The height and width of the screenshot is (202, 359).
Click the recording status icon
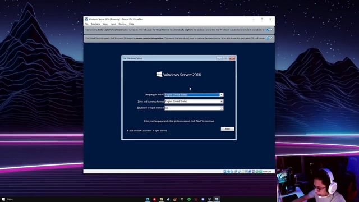(x=250, y=172)
